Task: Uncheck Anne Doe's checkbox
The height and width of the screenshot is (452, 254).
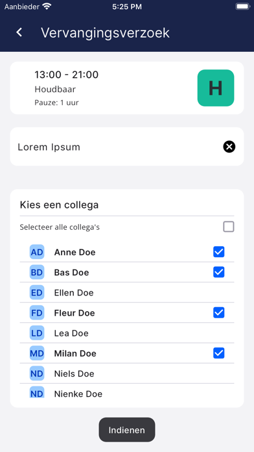Action: 218,252
